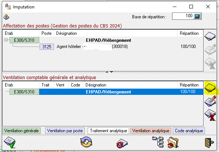The height and width of the screenshot is (152, 219).
Task: Validate the imputation with the green checkmark icon
Action: 10,142
